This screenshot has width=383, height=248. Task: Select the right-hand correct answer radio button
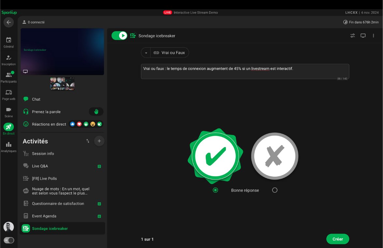point(275,190)
